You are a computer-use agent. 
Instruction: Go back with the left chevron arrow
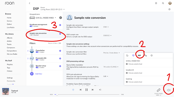tap(30, 3)
